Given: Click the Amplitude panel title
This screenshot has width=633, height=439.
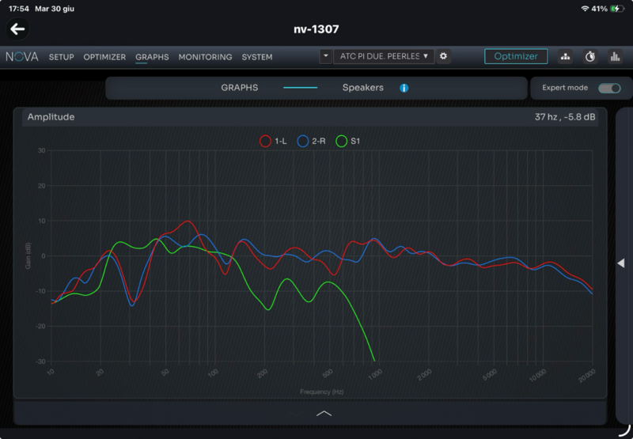Looking at the screenshot, I should (51, 117).
